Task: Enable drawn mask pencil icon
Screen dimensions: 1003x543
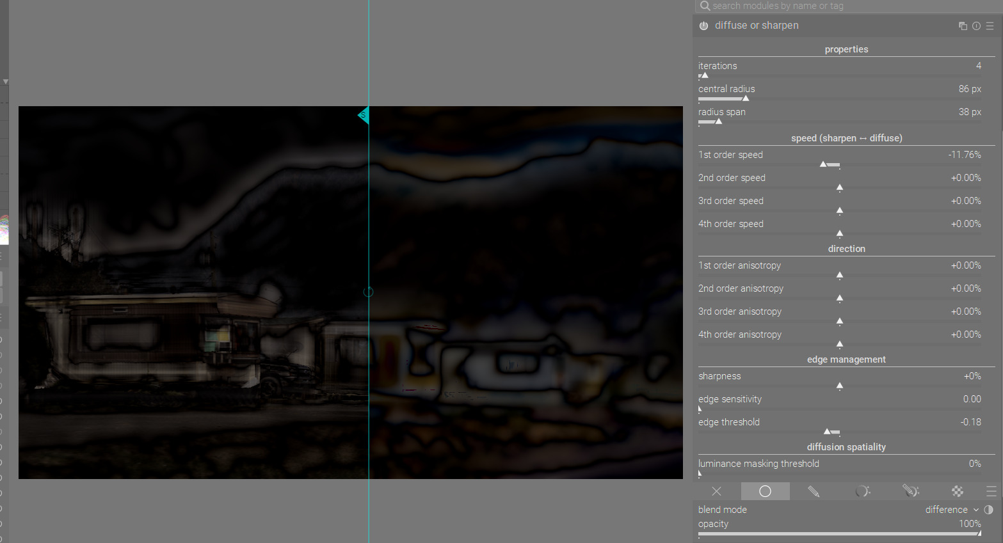Action: [x=814, y=491]
